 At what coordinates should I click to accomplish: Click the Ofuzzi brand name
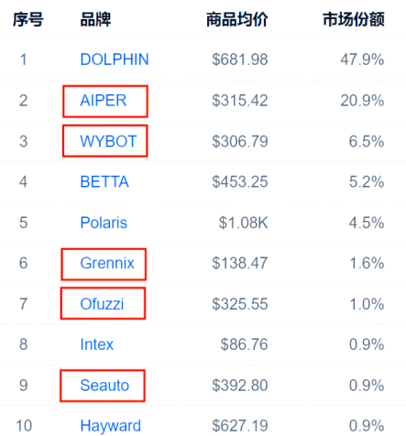point(102,304)
